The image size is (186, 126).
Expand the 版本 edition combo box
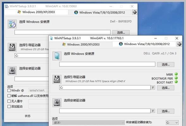(89, 123)
